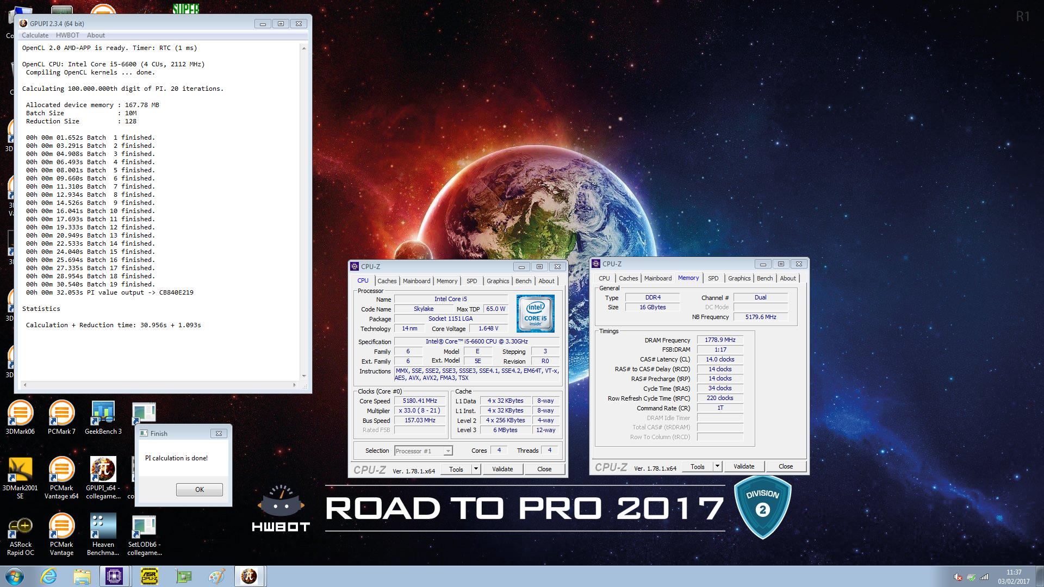Screen dimensions: 1044x587
Task: Open Bench tab in right CPU-Z window
Action: click(765, 278)
